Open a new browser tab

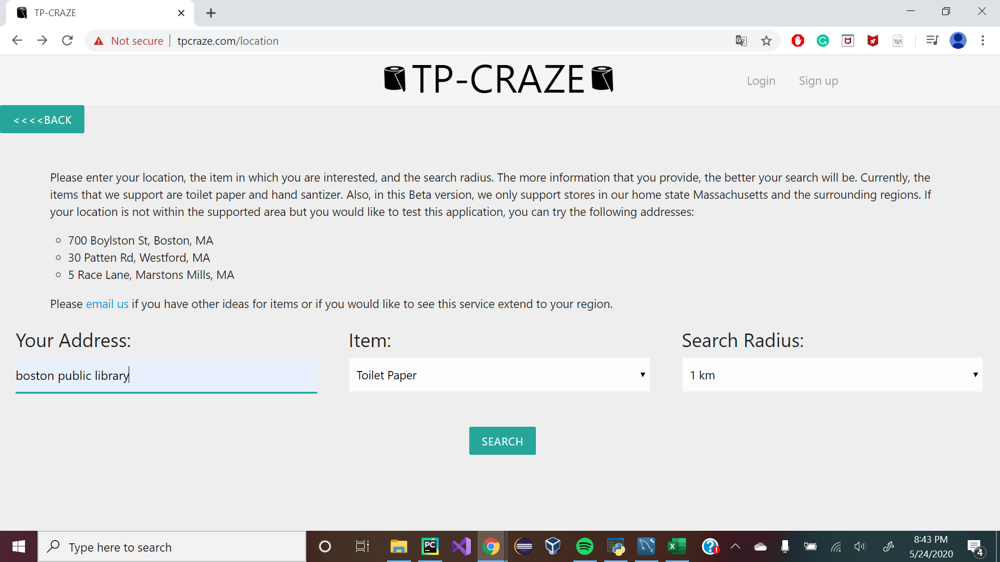tap(211, 13)
